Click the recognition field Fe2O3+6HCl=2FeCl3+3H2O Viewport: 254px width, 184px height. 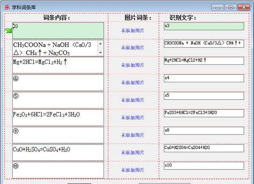[x=204, y=113]
